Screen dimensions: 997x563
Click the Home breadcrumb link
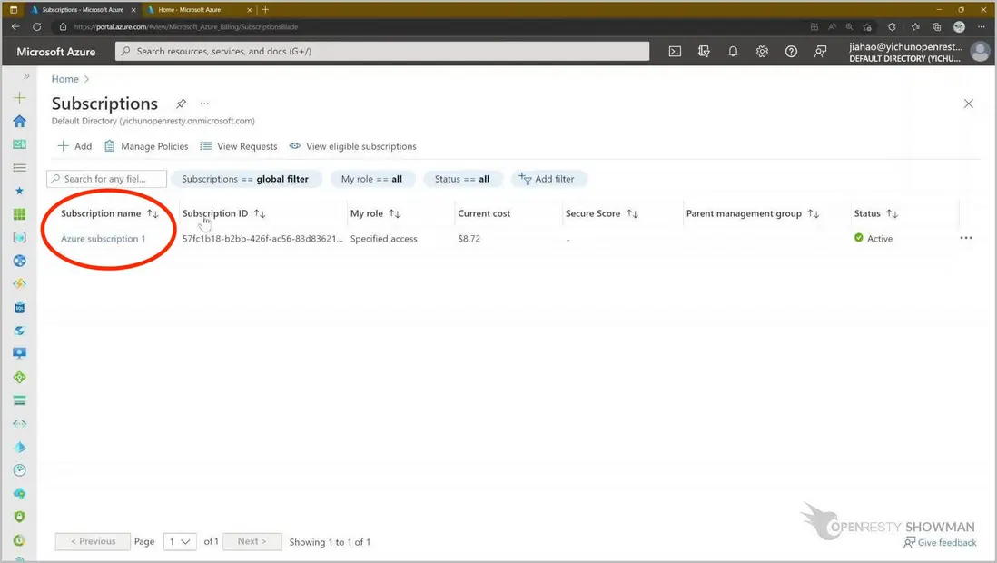point(64,79)
